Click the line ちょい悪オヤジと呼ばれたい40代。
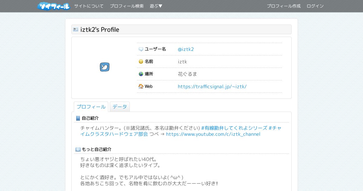Image resolution: width=363 pixels, height=191 pixels. (x=119, y=159)
